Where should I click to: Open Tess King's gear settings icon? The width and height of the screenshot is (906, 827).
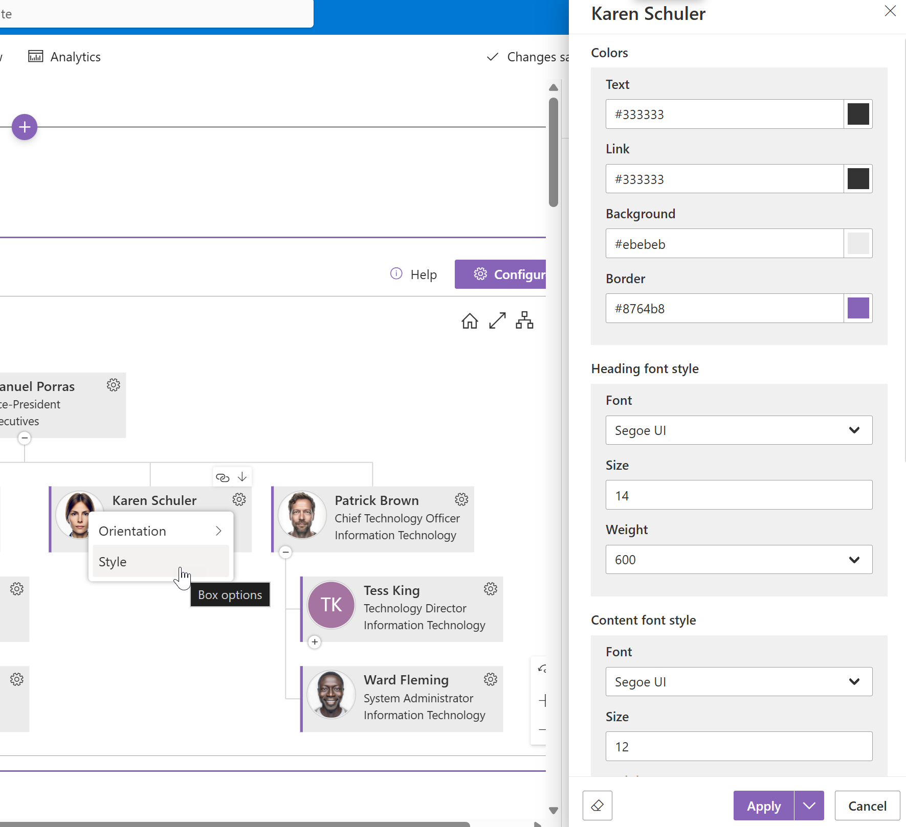click(490, 589)
